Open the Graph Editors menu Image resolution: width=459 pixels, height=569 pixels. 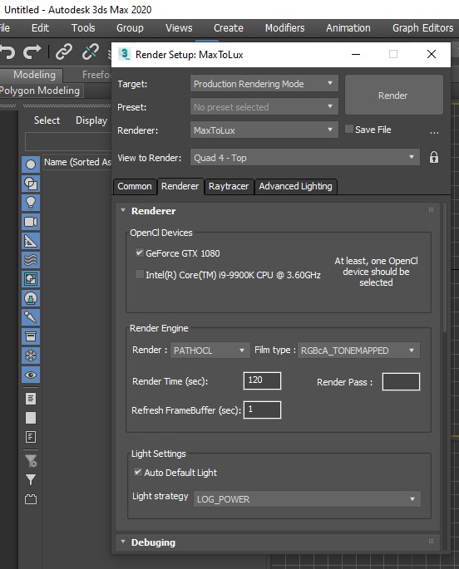[422, 28]
